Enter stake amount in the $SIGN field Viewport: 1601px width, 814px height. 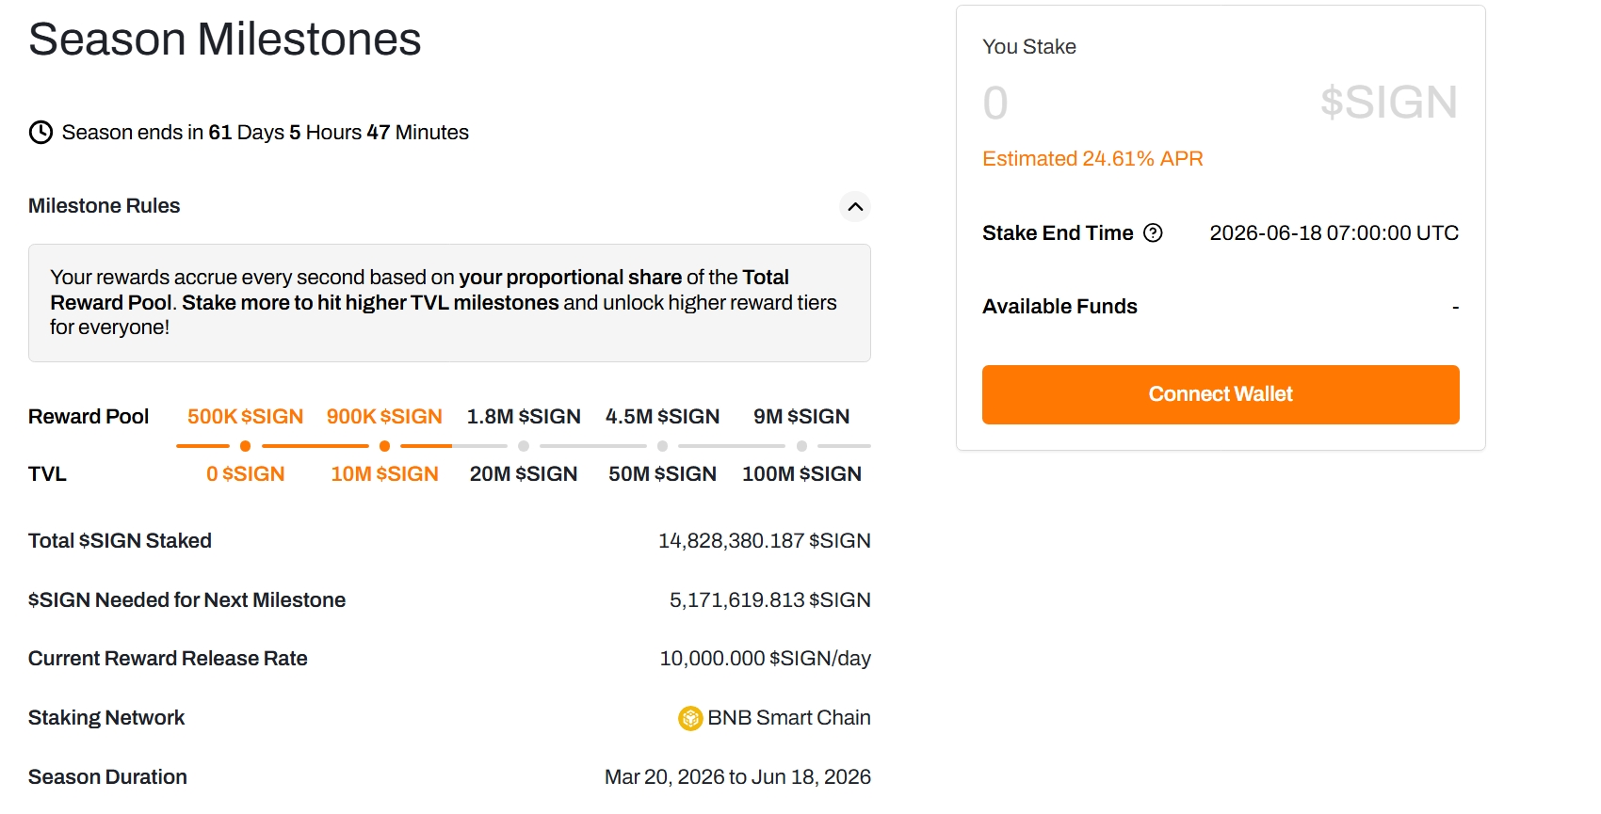click(x=1130, y=103)
